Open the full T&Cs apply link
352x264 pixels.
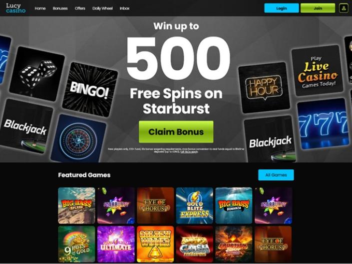189,152
